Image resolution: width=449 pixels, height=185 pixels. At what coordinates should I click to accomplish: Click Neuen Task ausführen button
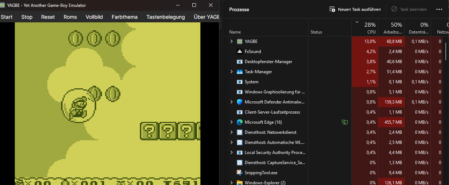(x=355, y=9)
